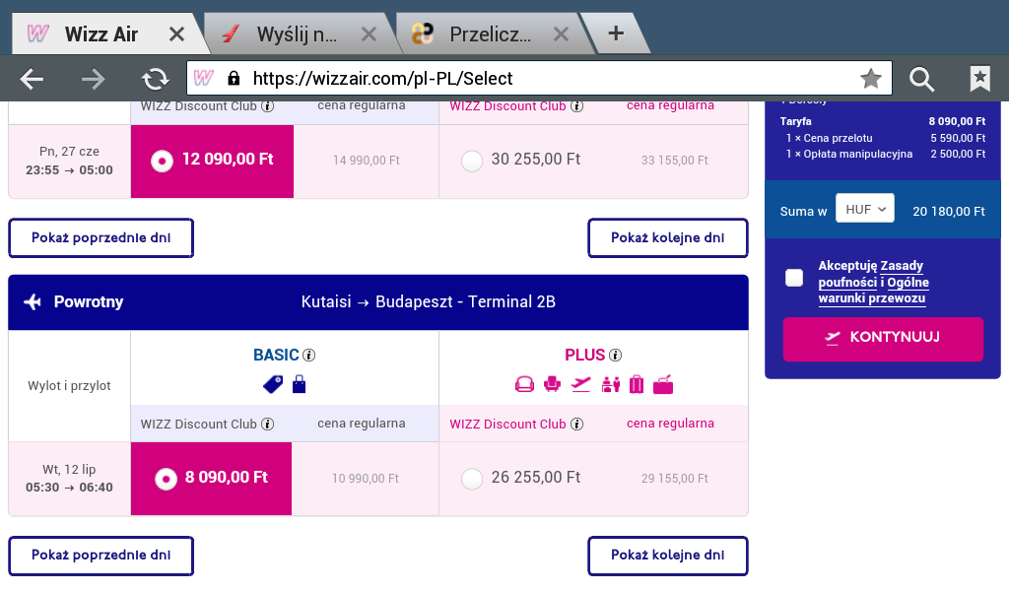Info icon for outbound PLUS Discount Club
Image resolution: width=1009 pixels, height=591 pixels.
coord(577,106)
